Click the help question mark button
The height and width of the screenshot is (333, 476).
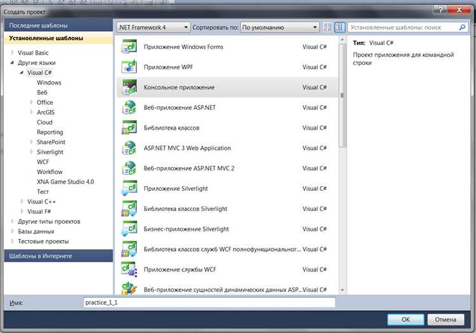pos(440,10)
